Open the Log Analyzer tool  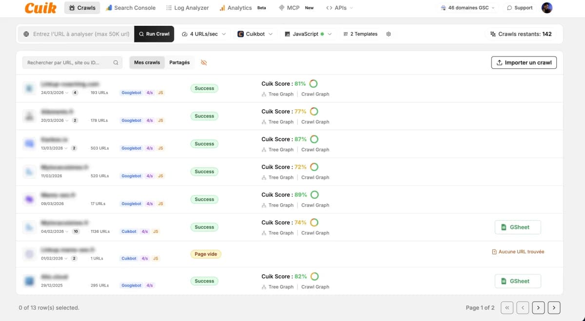pos(187,8)
